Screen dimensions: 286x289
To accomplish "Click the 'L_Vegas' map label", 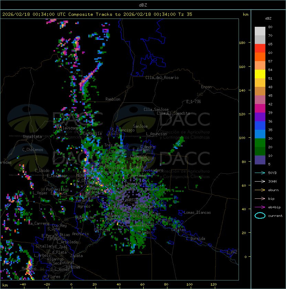I will (x=40, y=193).
